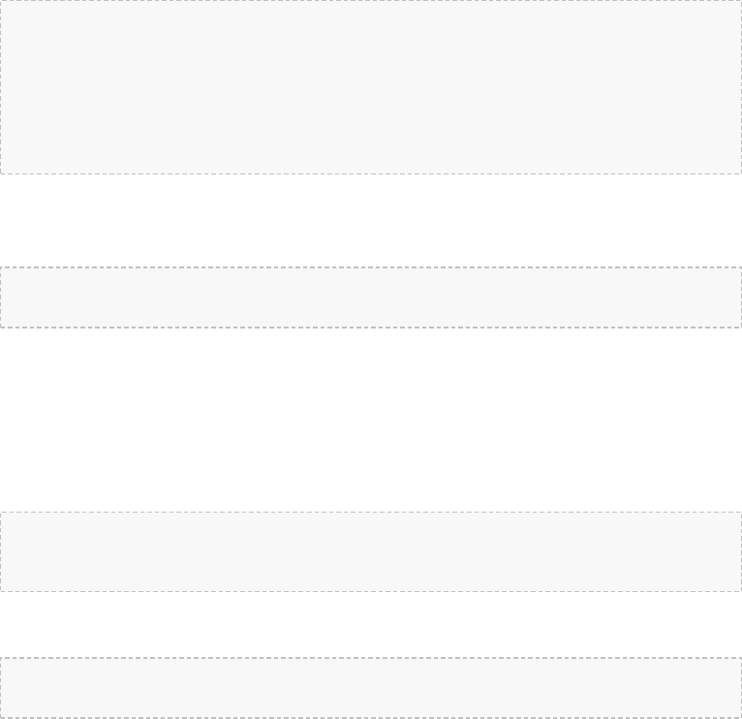The image size is (742, 719).
Task: Click the white gap between third and fourth boxes
Action: pos(371,624)
